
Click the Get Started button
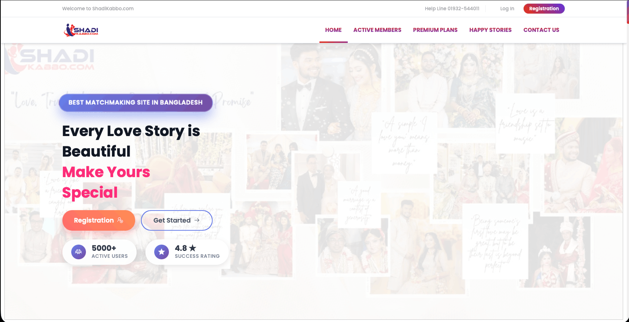click(x=177, y=220)
